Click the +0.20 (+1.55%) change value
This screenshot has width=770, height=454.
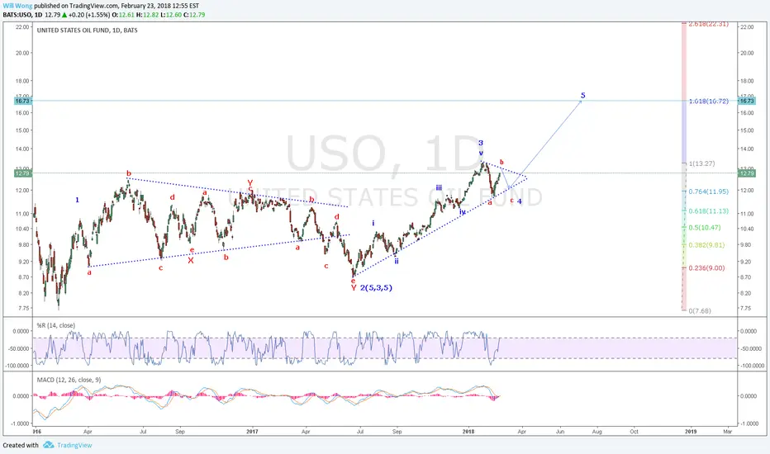(89, 15)
